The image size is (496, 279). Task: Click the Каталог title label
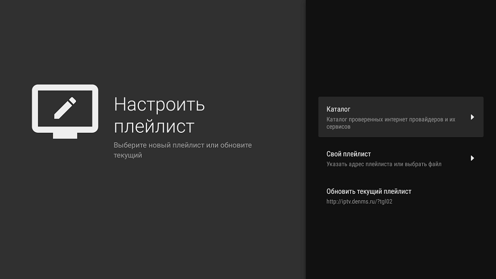point(338,109)
